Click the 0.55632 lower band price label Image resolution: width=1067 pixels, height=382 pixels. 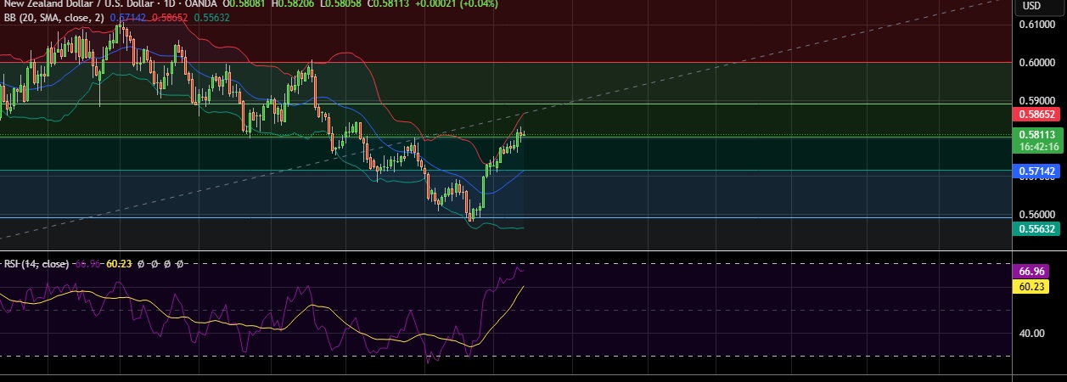click(1037, 228)
